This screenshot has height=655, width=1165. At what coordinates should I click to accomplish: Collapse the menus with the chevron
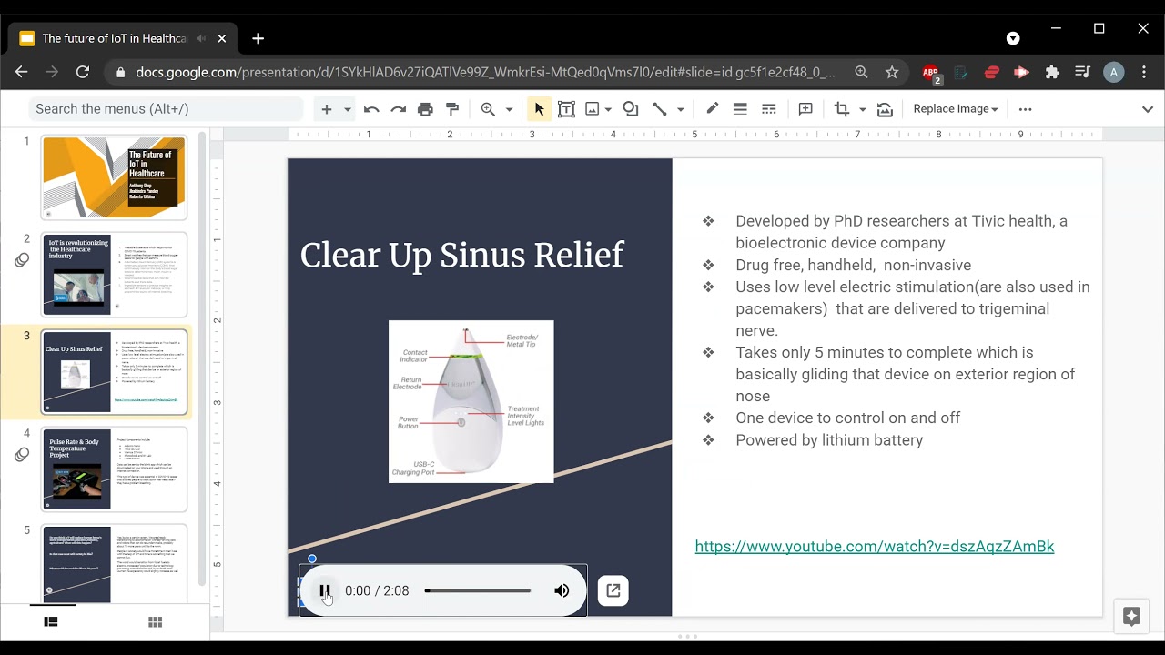point(1148,109)
